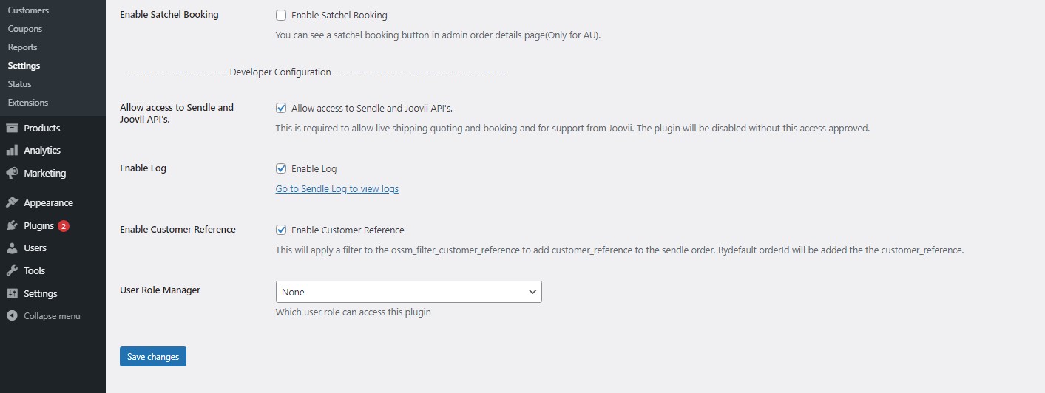Image resolution: width=1045 pixels, height=393 pixels.
Task: Enable the Satchel Booking checkbox
Action: pyautogui.click(x=281, y=15)
